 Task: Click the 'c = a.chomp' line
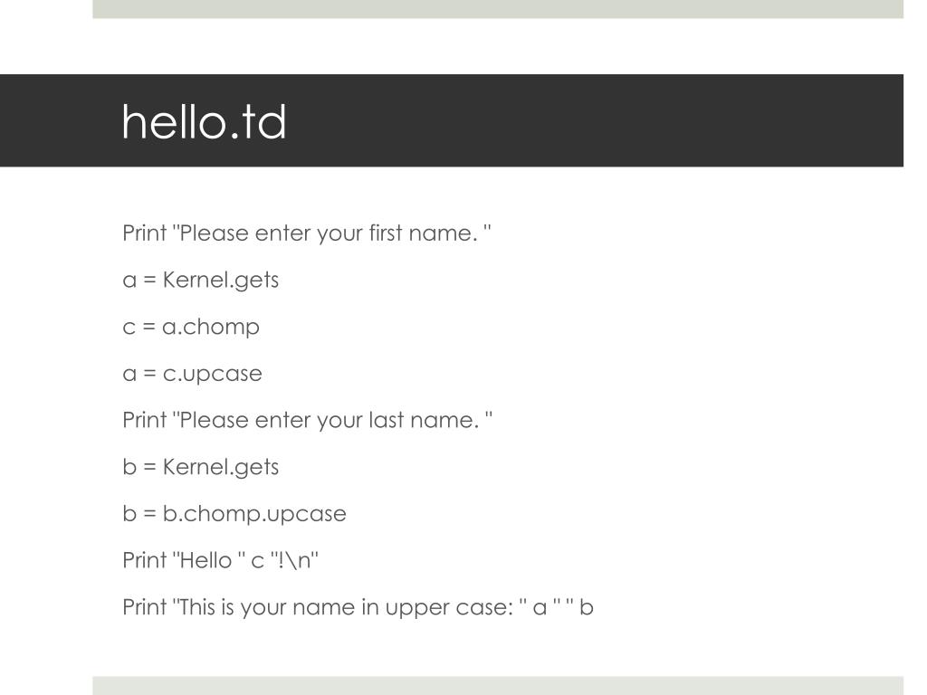(x=191, y=327)
